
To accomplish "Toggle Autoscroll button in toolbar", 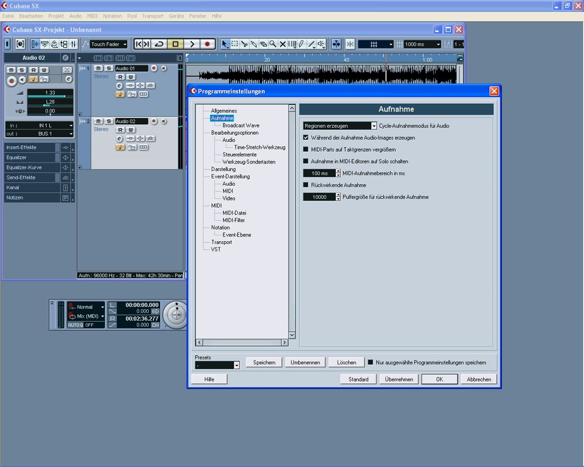I will pyautogui.click(x=336, y=44).
